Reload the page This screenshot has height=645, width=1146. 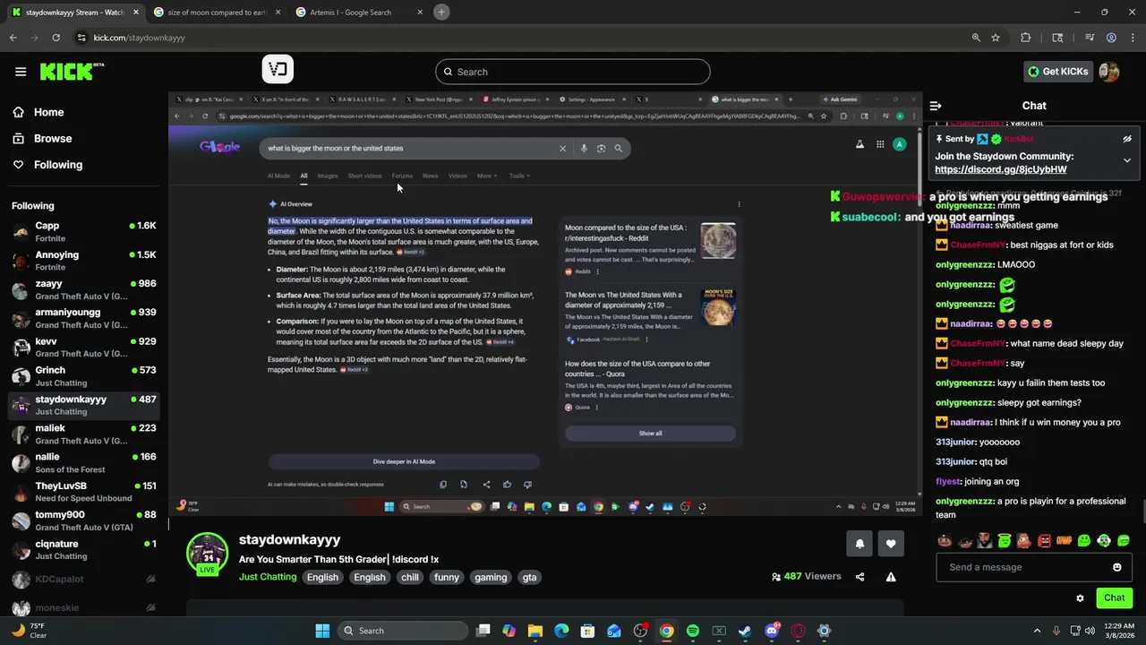pyautogui.click(x=56, y=38)
